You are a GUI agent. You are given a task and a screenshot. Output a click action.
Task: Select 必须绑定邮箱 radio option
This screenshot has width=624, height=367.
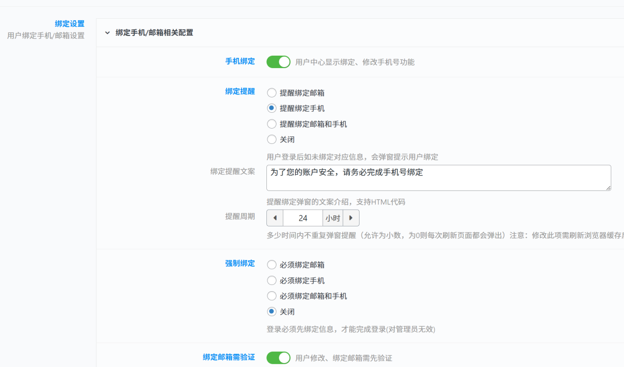(x=272, y=265)
